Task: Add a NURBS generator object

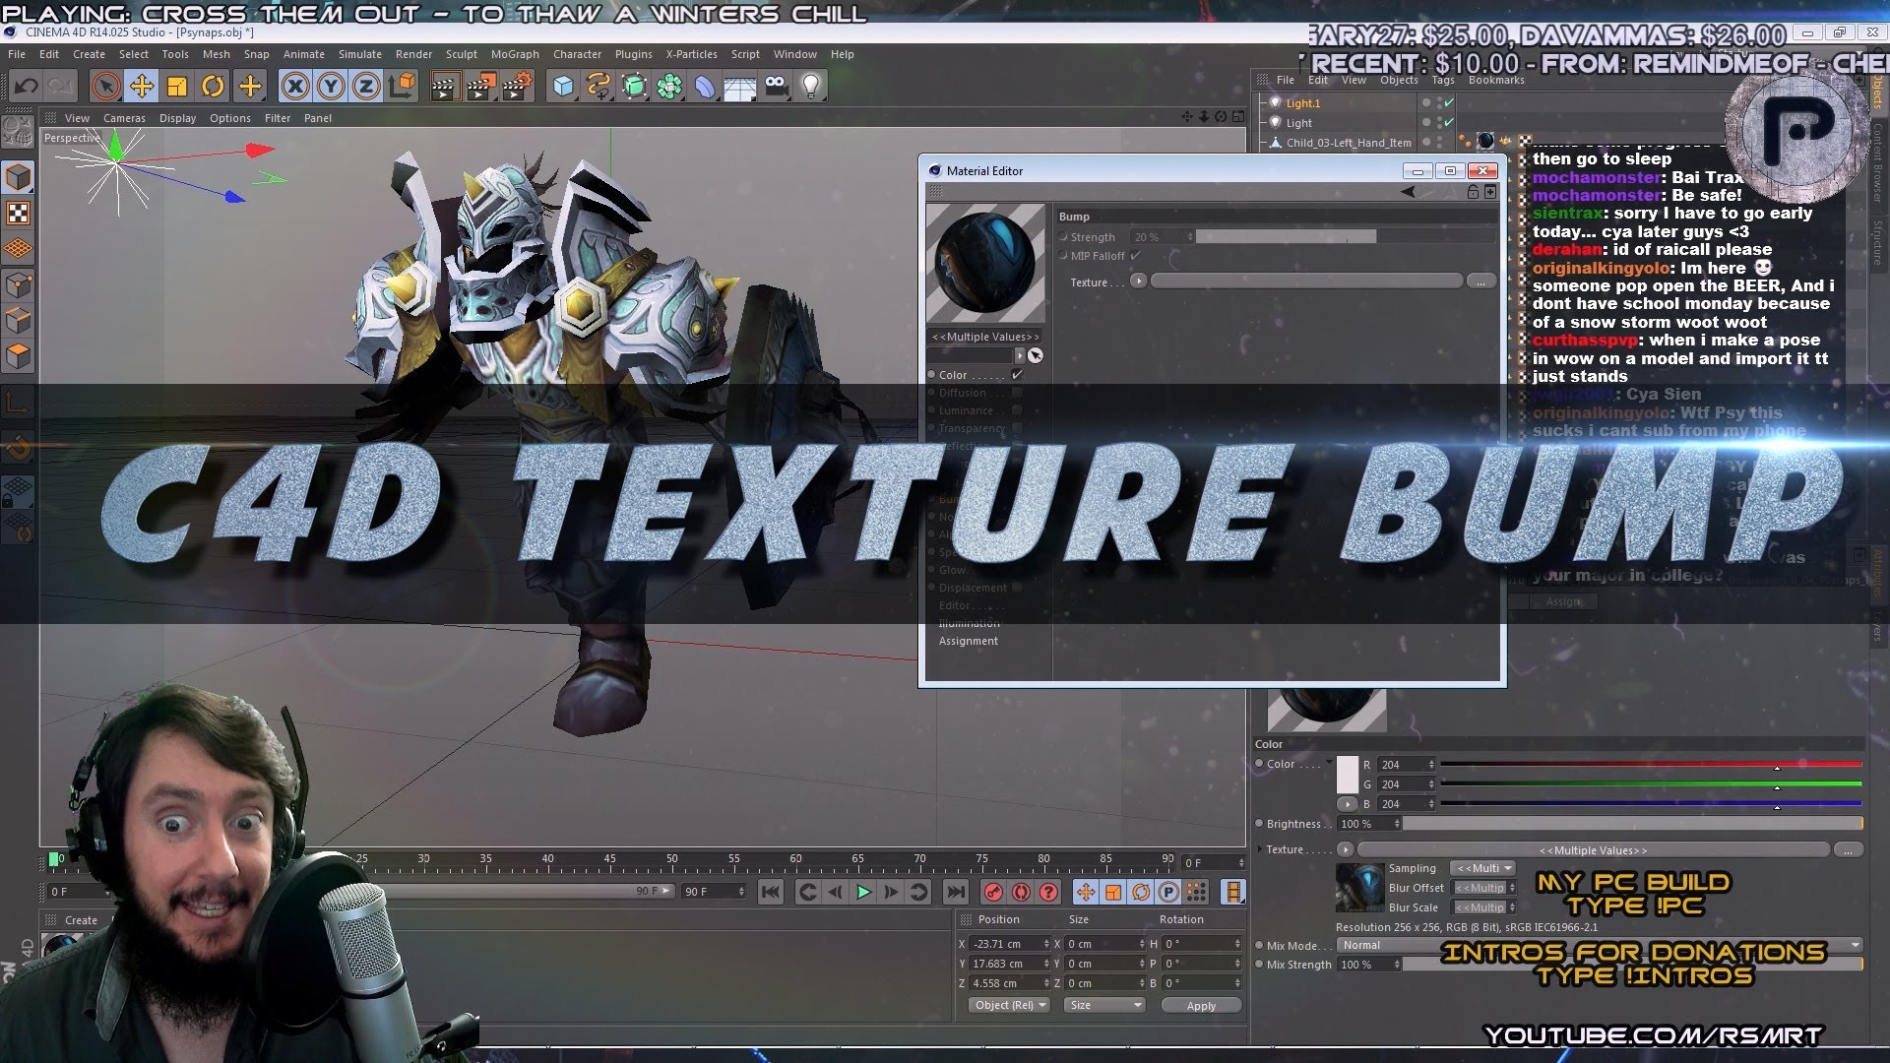Action: [x=635, y=87]
